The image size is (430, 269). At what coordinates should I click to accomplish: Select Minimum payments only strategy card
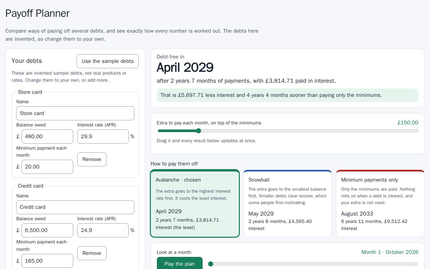click(380, 203)
